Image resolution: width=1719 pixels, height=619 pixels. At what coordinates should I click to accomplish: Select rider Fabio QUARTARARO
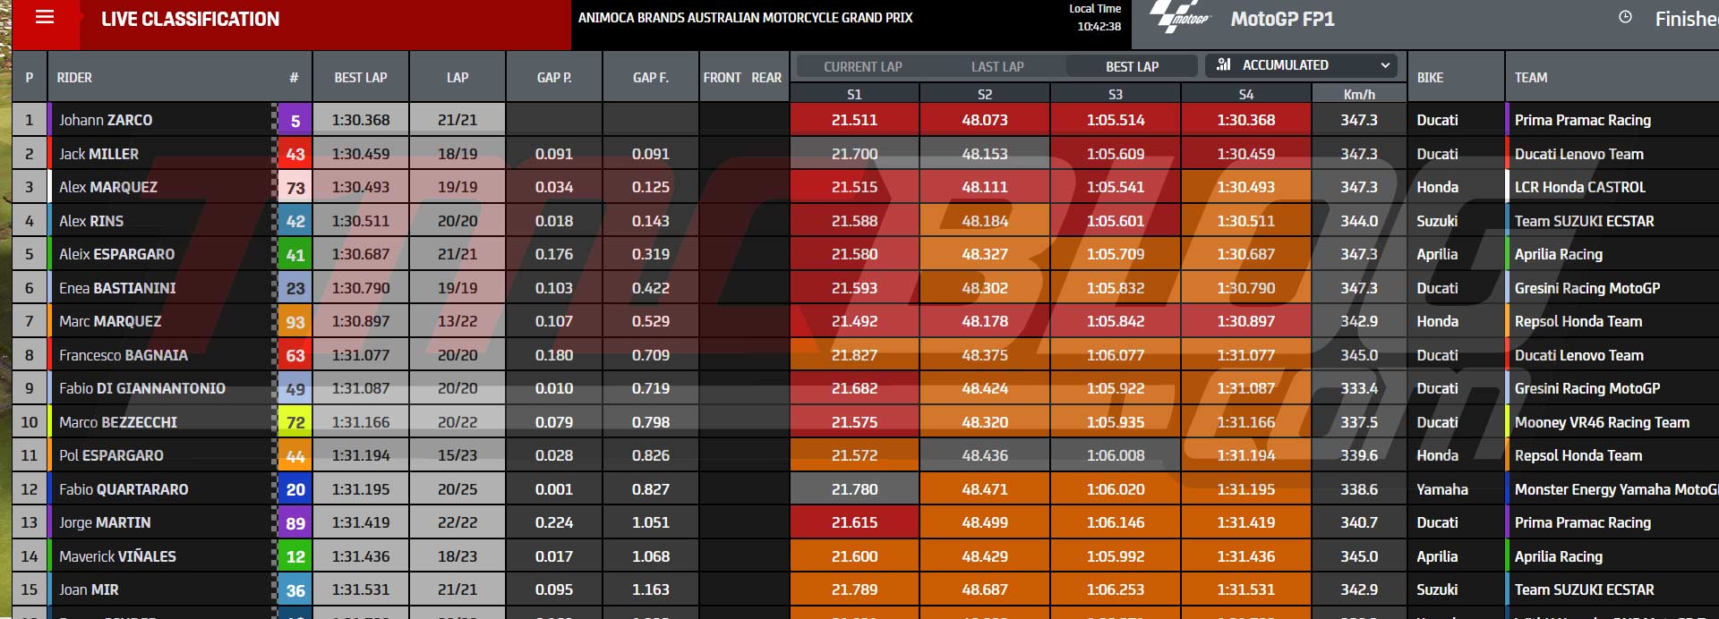coord(124,489)
